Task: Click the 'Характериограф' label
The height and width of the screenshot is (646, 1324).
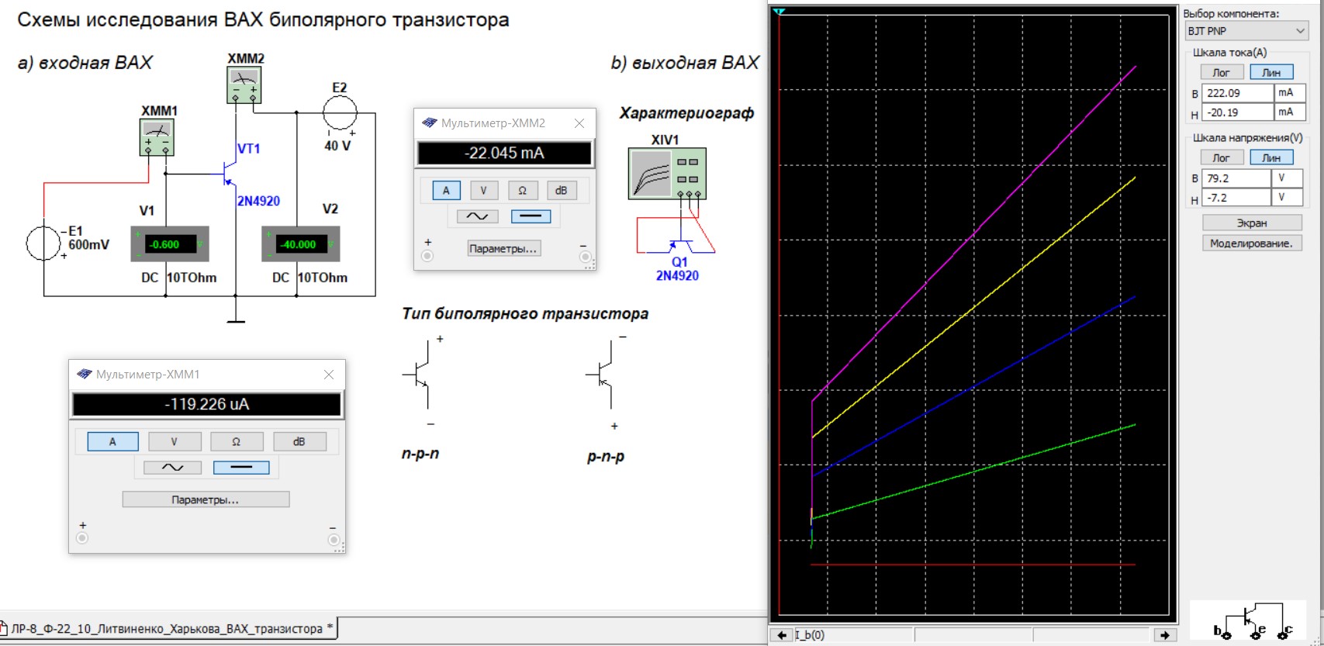Action: point(686,113)
